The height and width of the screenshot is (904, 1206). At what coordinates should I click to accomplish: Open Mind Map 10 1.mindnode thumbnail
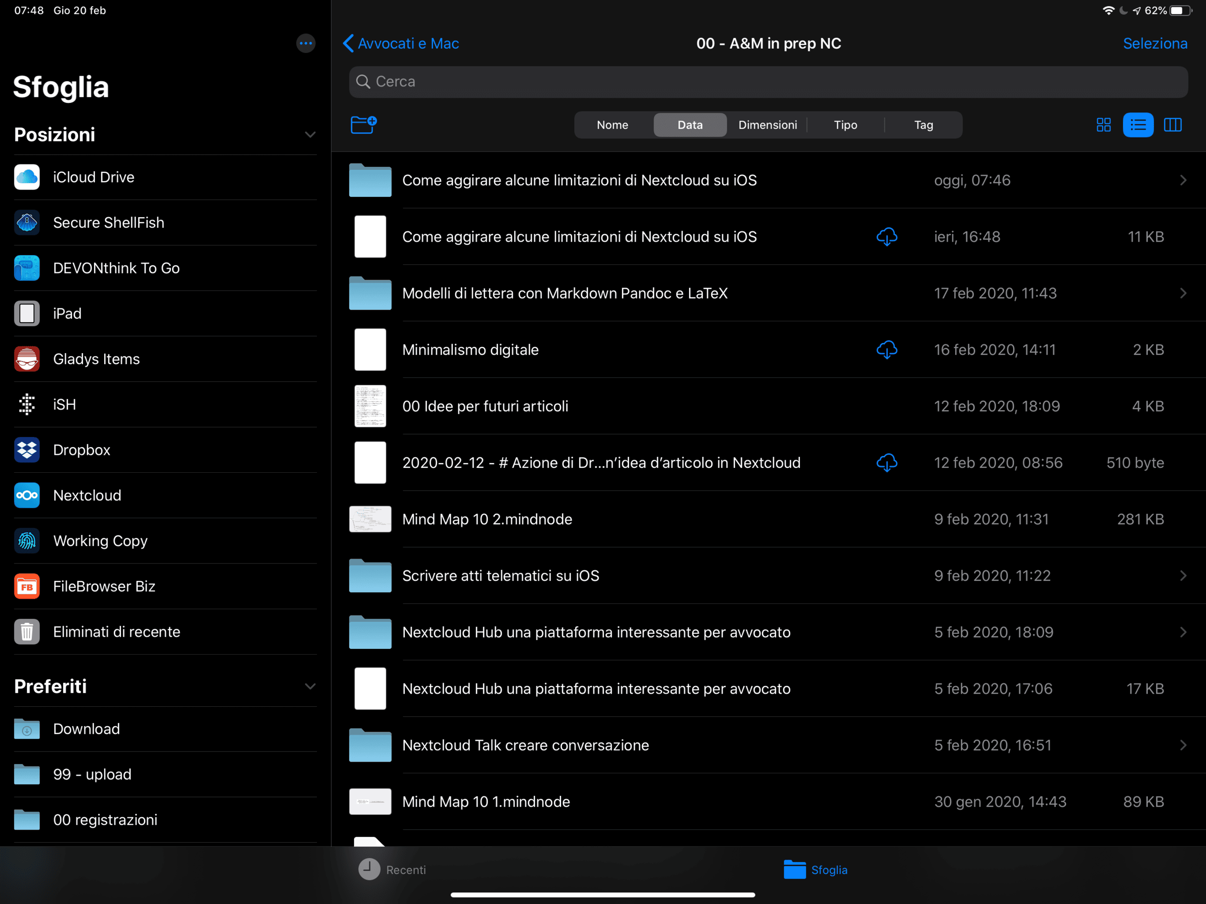[x=370, y=802]
